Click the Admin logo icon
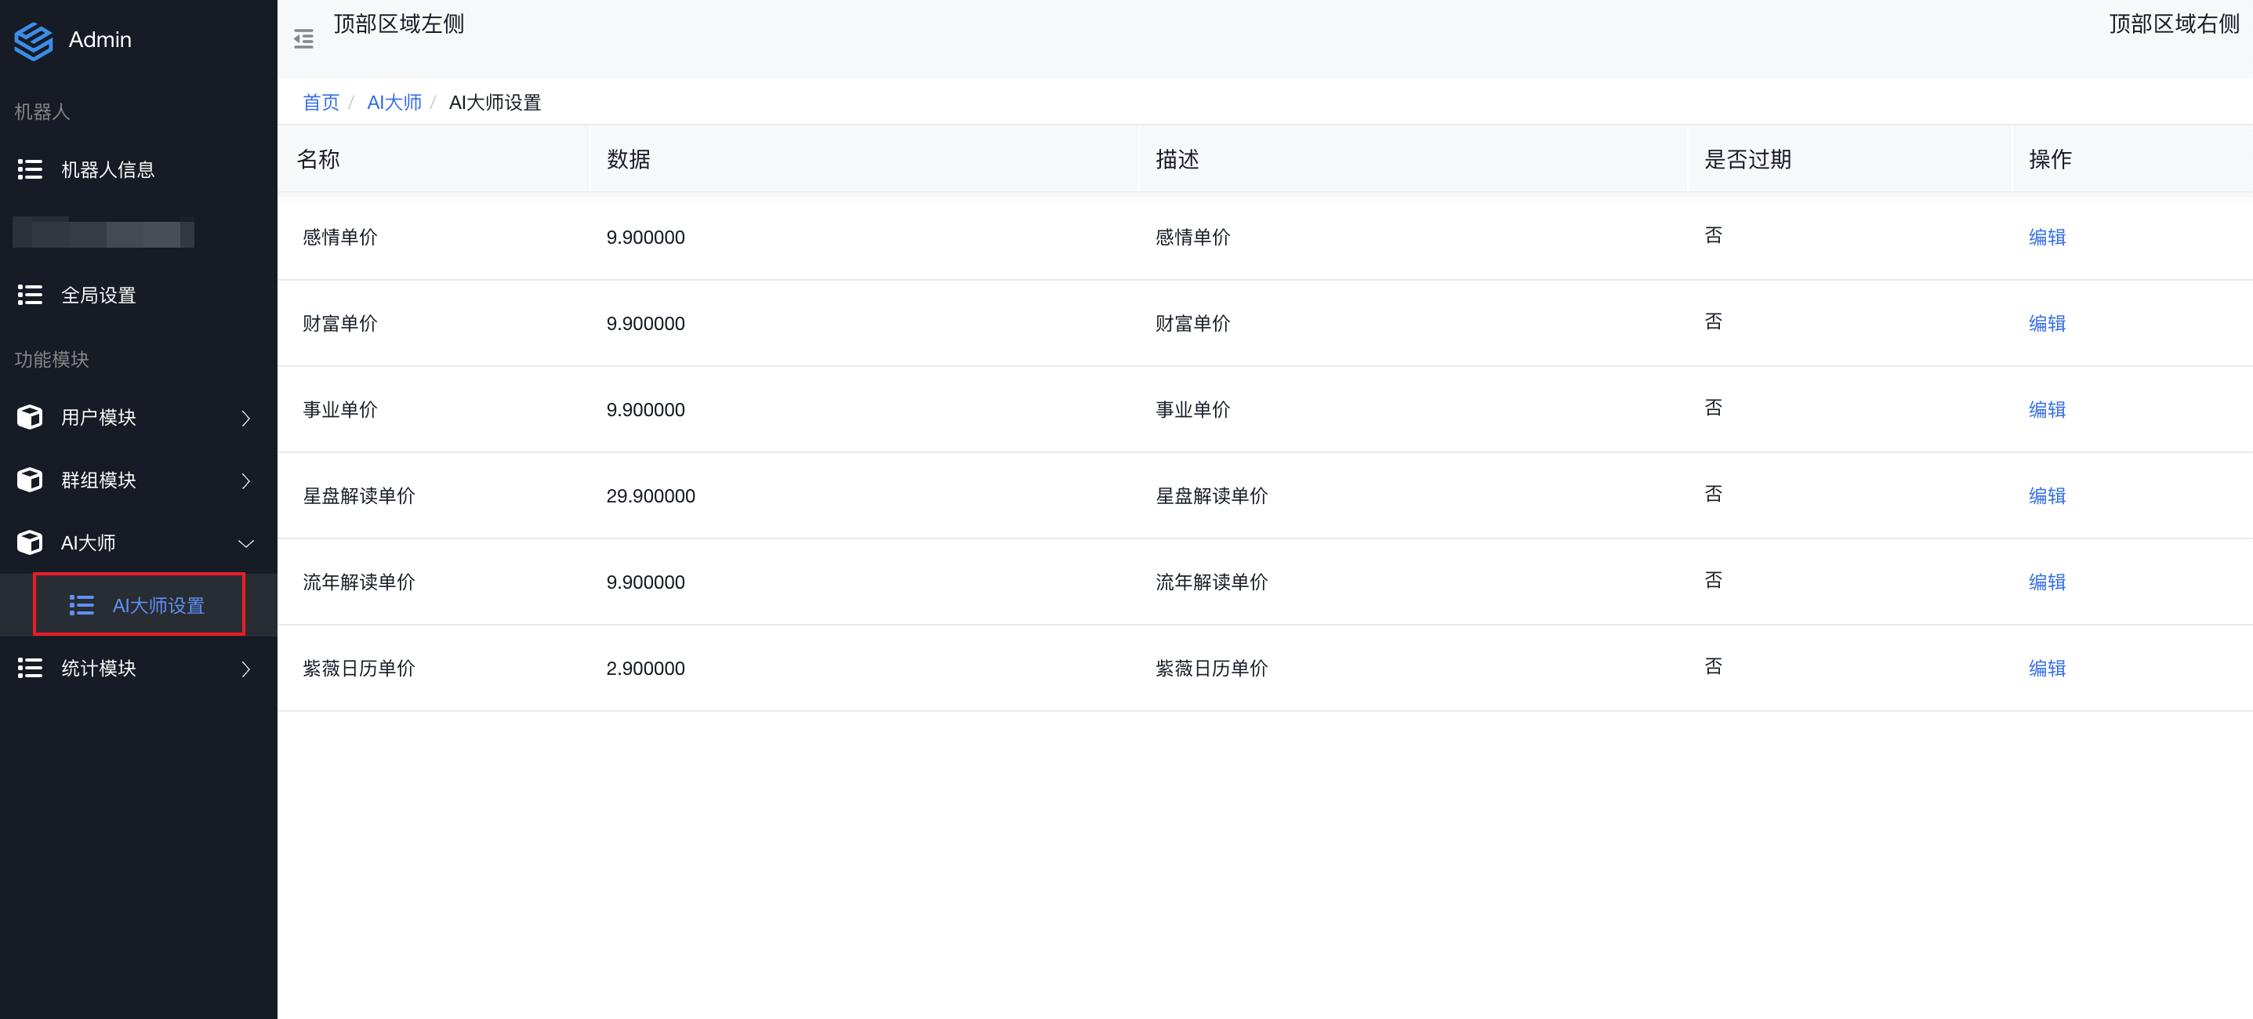Image resolution: width=2253 pixels, height=1019 pixels. point(33,40)
